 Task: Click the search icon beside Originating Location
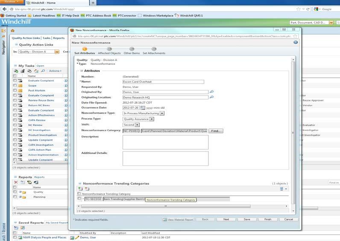point(211,97)
